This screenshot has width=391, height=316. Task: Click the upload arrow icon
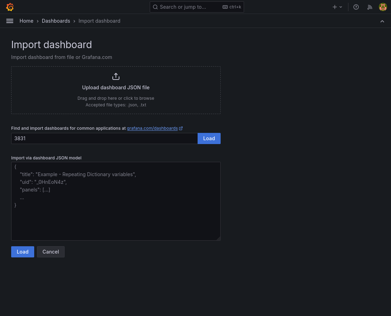[116, 76]
